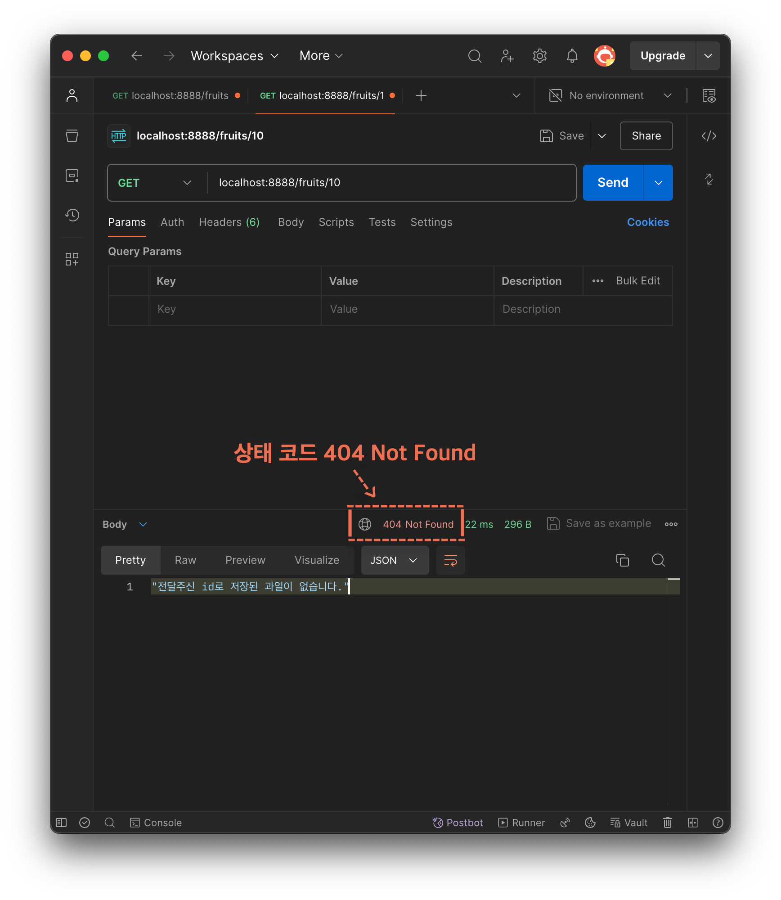Screen dimensions: 781x900
Task: Click the request URL input field
Action: pos(391,183)
